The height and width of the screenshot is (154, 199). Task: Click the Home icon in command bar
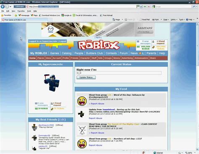click(116, 20)
